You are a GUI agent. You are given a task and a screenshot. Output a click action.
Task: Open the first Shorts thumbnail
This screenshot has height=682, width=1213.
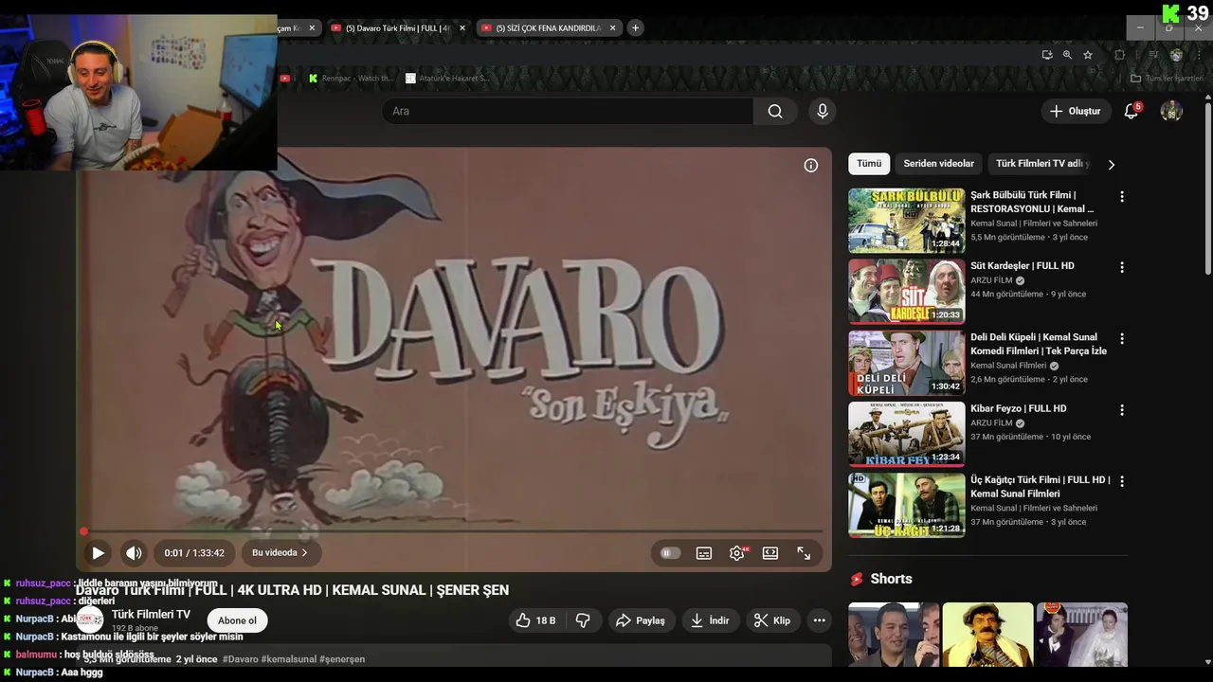click(894, 635)
